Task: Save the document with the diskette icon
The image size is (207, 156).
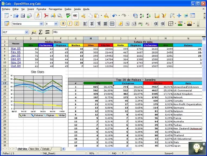Action: 23,16
